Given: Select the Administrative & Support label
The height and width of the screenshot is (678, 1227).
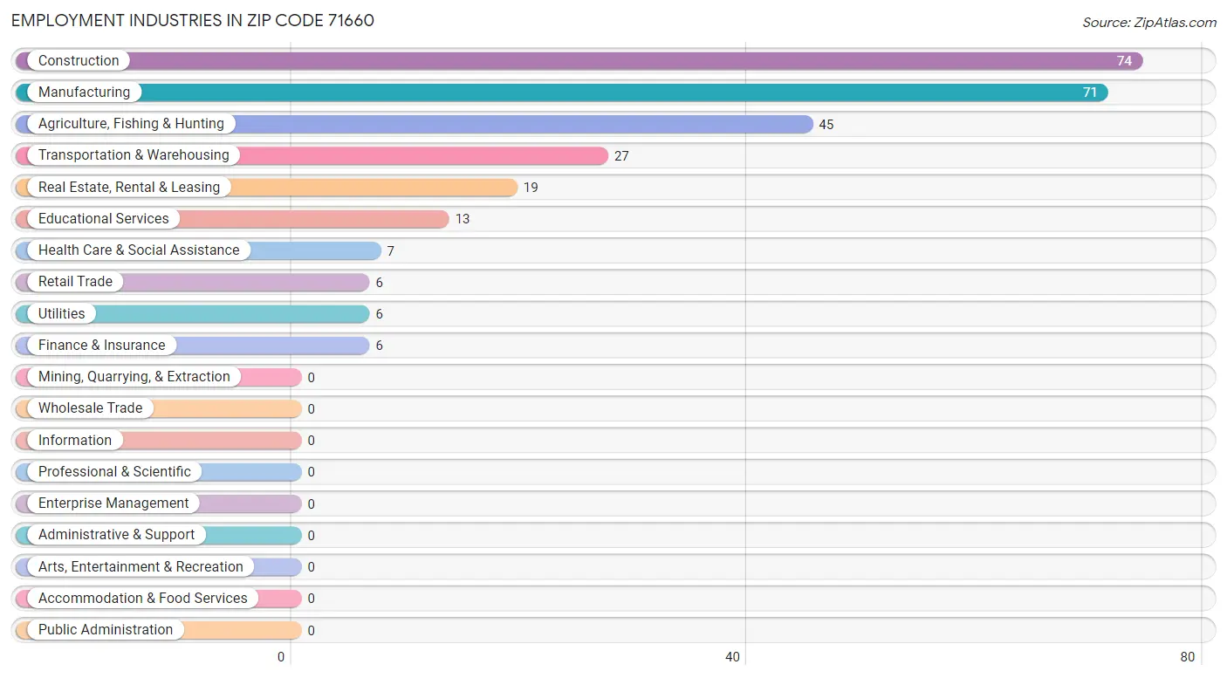Looking at the screenshot, I should tap(117, 535).
